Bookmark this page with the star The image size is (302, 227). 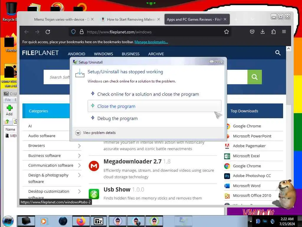(x=226, y=32)
